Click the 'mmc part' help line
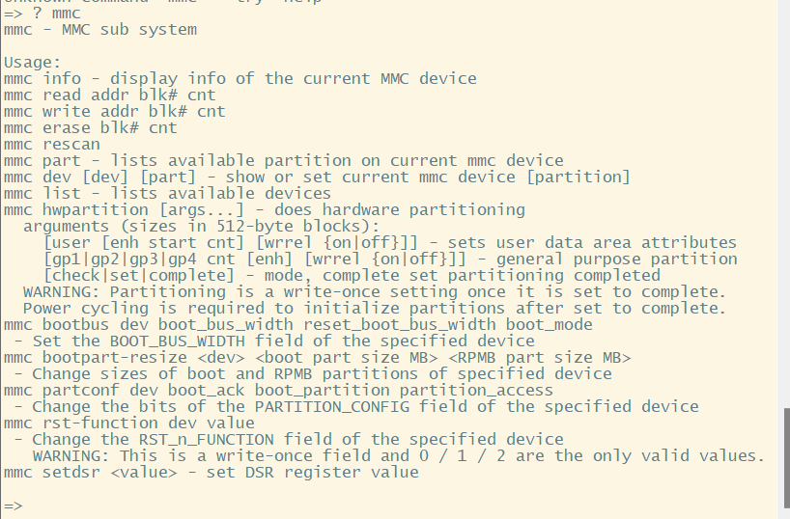Viewport: 790px width, 519px height. [x=283, y=160]
